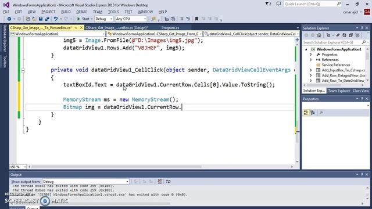
Task: Switch to the CSharp_Get_Image [Design] tab
Action: click(x=116, y=28)
